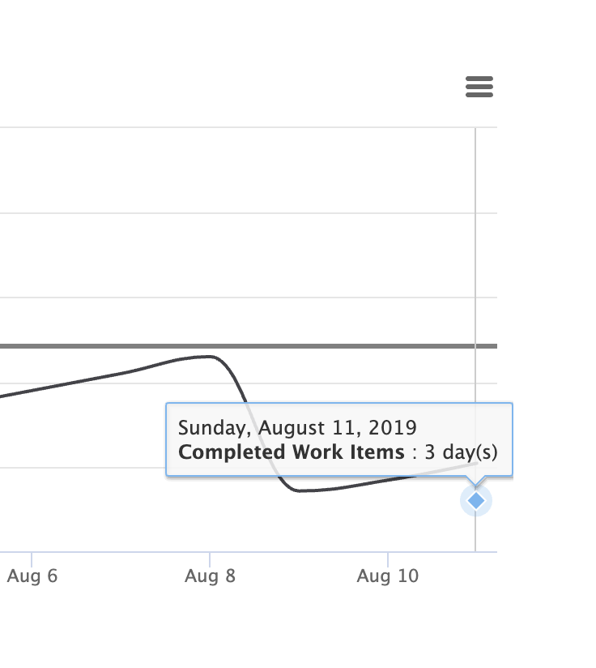Select the Aug 10 axis label
The height and width of the screenshot is (668, 596).
click(x=388, y=576)
